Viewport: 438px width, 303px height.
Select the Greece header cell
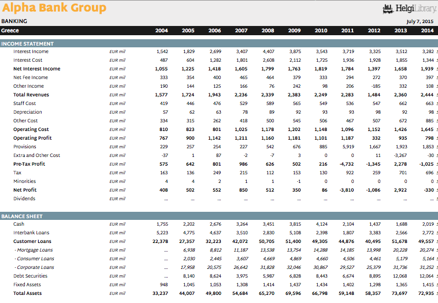pyautogui.click(x=10, y=31)
